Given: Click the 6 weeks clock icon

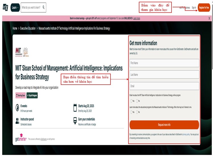Looking at the screenshot, I should (x=17, y=107).
